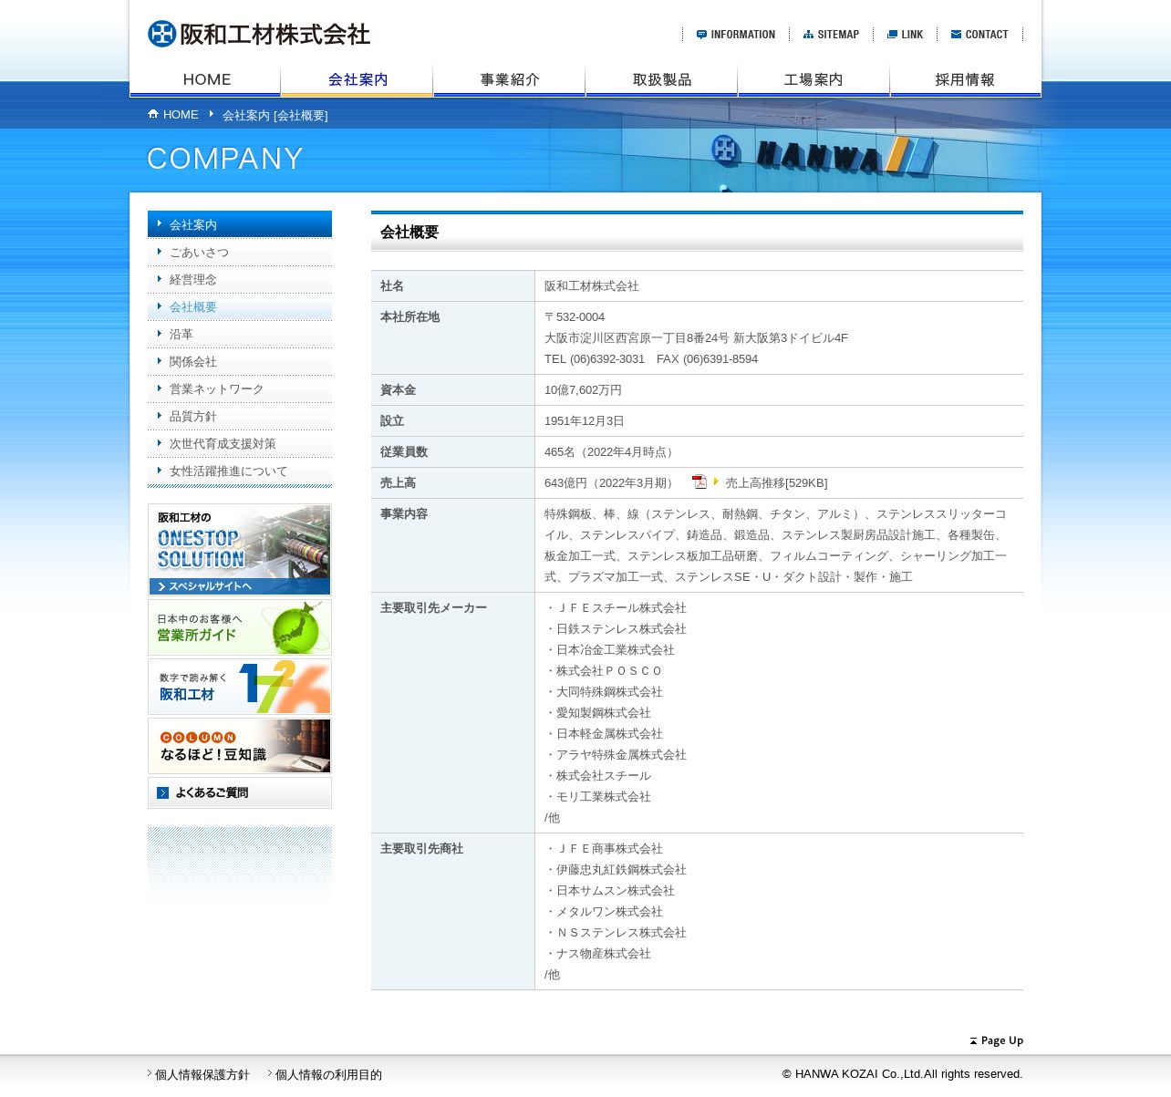Open the ONESTOP SOLUTION banner
This screenshot has width=1171, height=1097.
point(240,550)
